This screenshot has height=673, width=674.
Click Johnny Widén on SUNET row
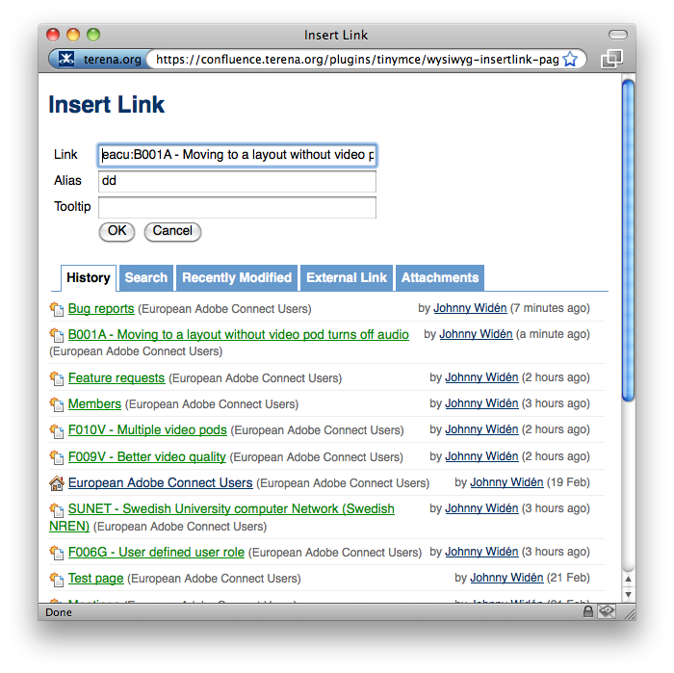pos(481,508)
